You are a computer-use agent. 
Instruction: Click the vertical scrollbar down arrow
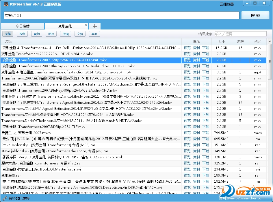point(270,192)
